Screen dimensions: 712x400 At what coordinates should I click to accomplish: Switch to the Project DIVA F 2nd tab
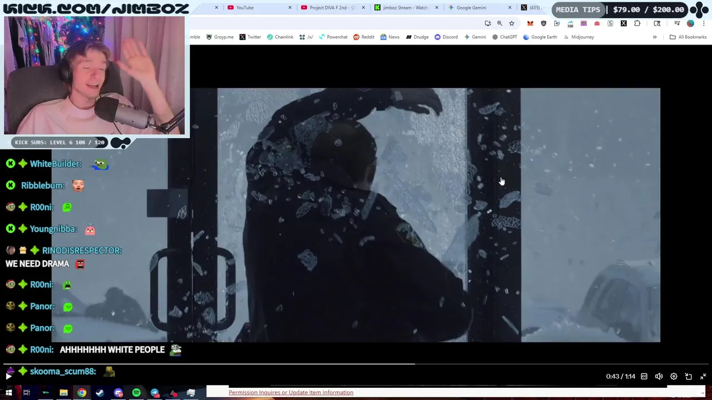pyautogui.click(x=332, y=8)
